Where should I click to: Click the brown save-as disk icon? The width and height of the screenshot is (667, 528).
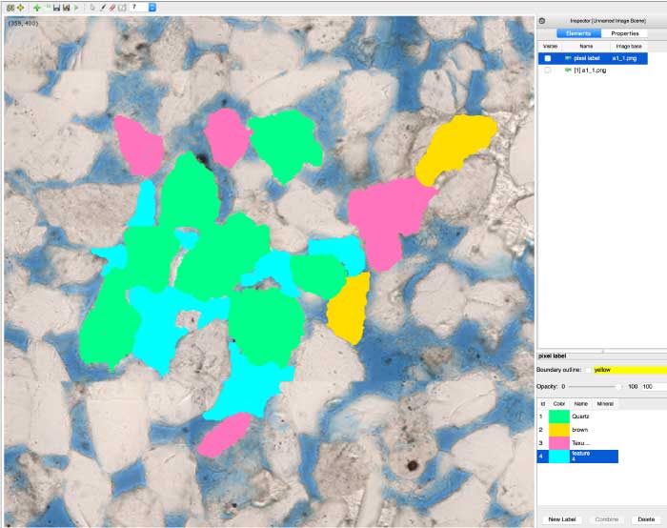[x=67, y=8]
